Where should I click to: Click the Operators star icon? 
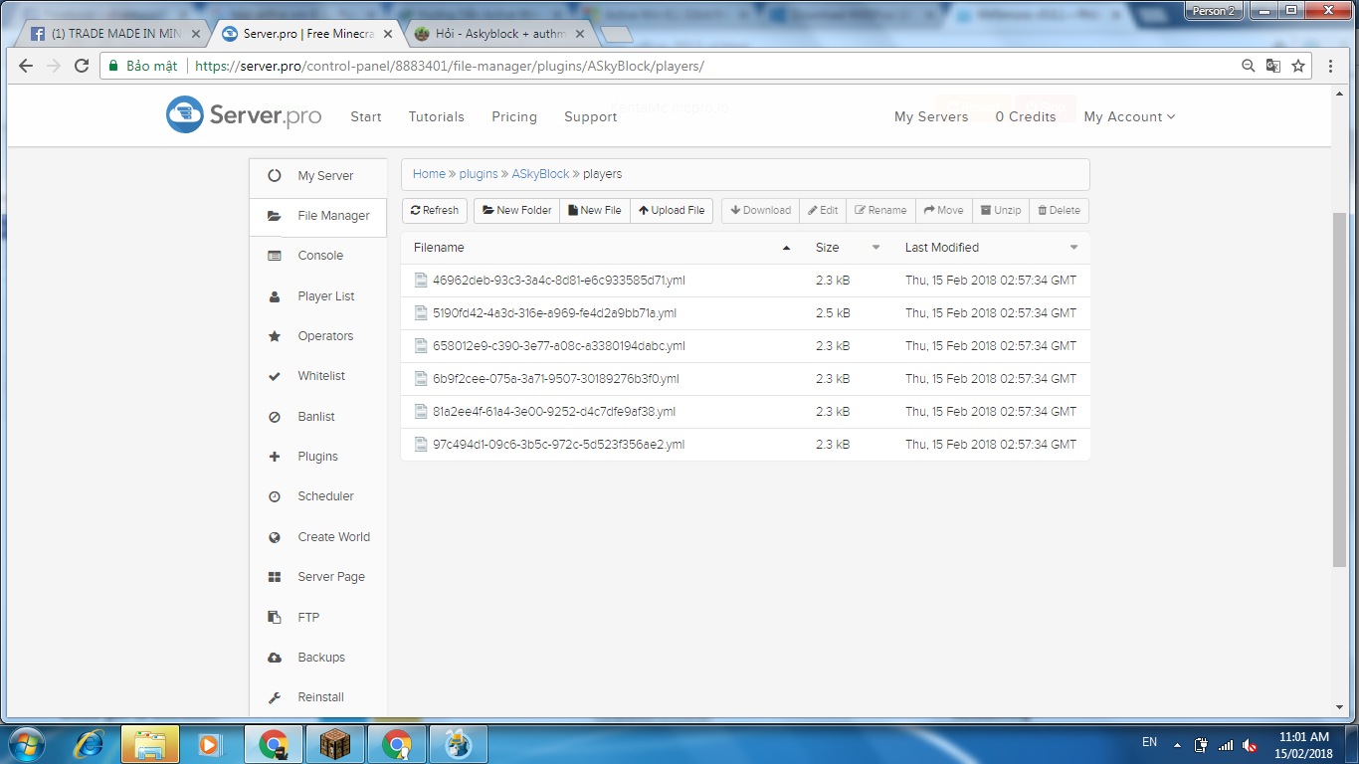[275, 336]
